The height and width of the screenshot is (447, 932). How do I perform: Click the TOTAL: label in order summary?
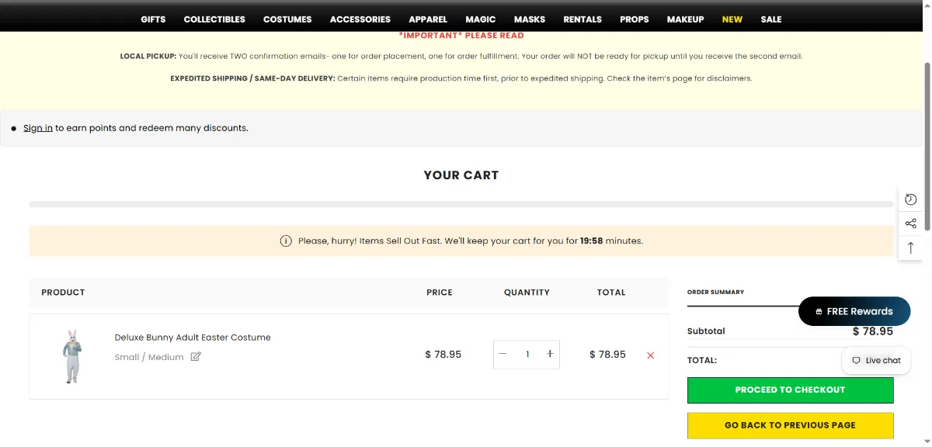click(x=702, y=361)
